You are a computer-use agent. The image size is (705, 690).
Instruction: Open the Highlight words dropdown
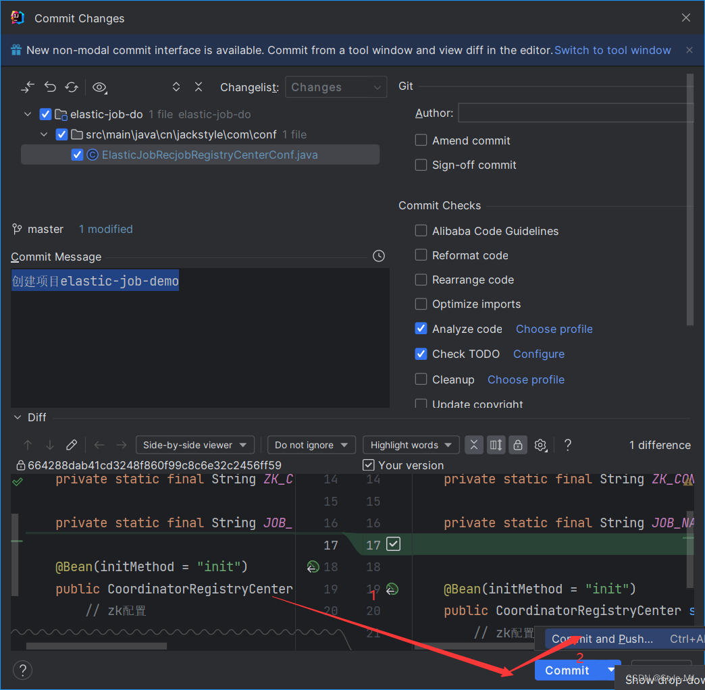coord(411,445)
